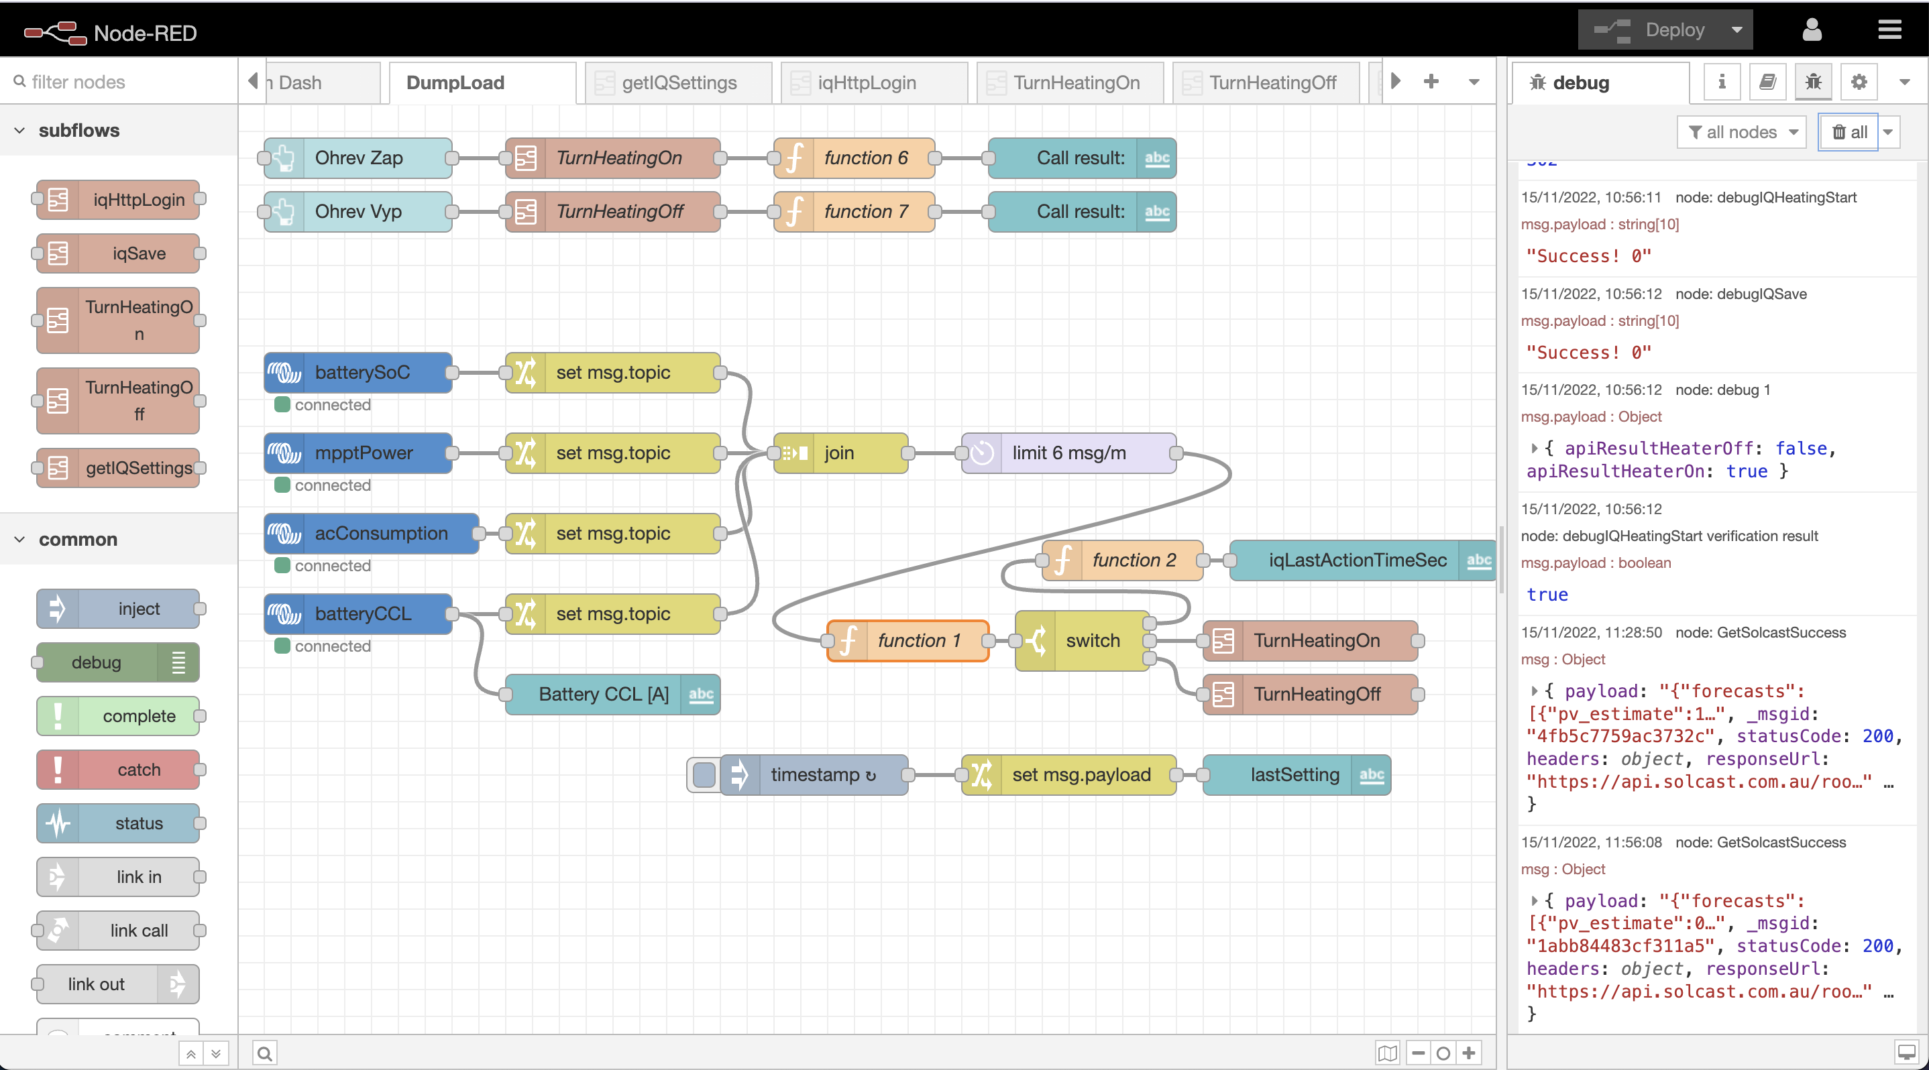Image resolution: width=1929 pixels, height=1070 pixels.
Task: Click the catch palette node icon
Action: [58, 769]
